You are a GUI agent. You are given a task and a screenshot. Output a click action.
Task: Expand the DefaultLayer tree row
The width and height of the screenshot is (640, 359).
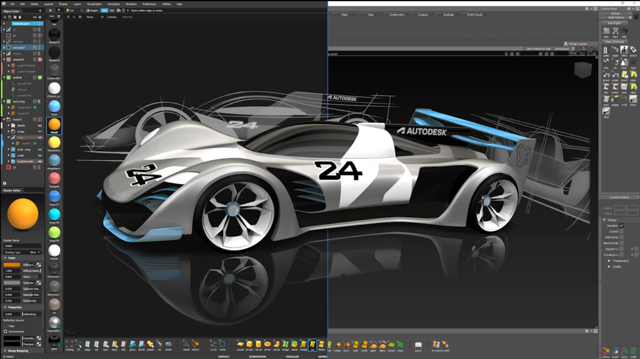coord(4,24)
